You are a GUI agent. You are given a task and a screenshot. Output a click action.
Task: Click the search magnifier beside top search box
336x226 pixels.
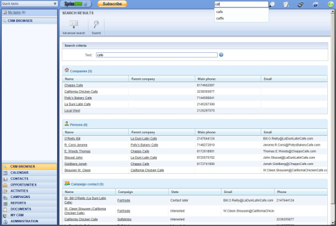click(272, 4)
